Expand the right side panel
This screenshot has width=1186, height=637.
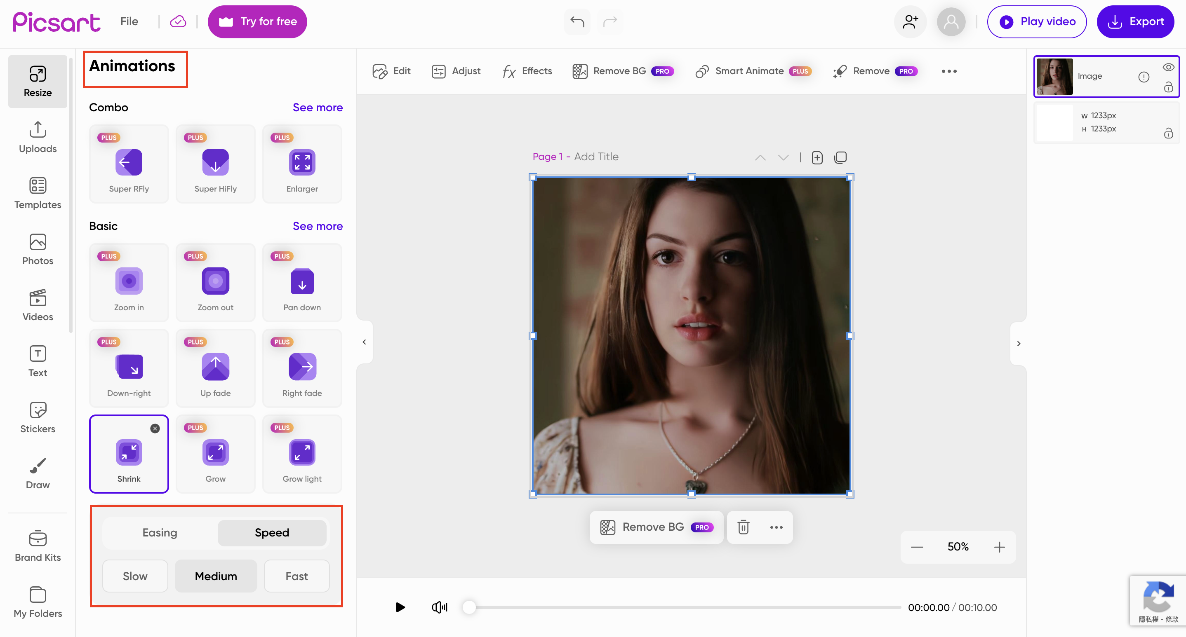point(1019,343)
